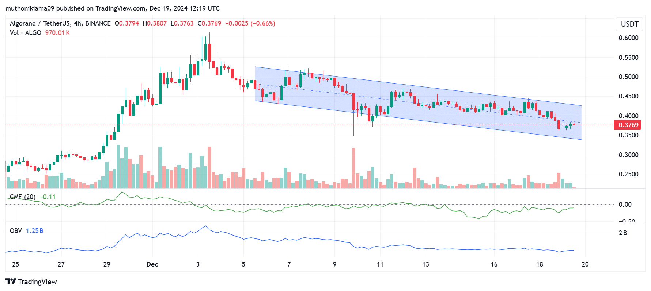This screenshot has width=651, height=291.
Task: Click the Algorand / TetherUS symbol title
Action: [41, 23]
